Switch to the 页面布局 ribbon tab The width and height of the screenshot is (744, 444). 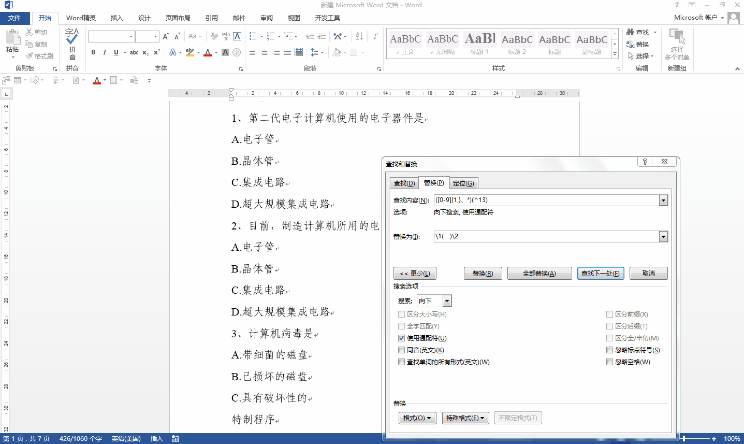[178, 18]
